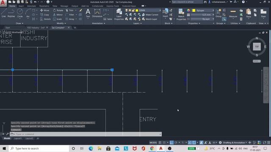
Task: Activate the Mirror command
Action: pyautogui.click(x=58, y=15)
